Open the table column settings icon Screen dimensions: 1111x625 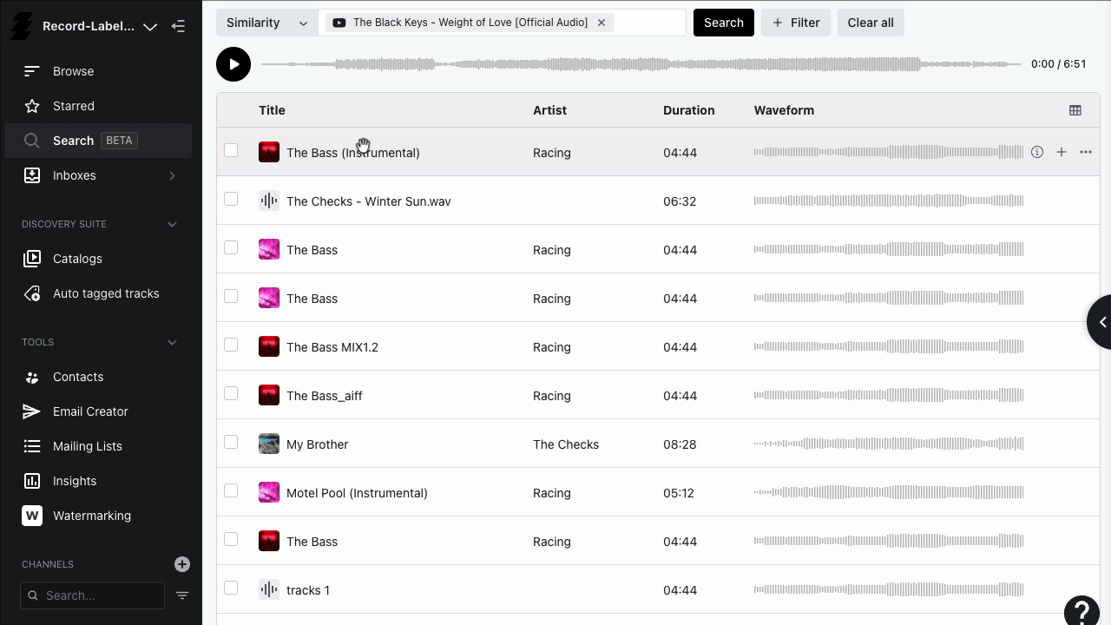click(1075, 110)
